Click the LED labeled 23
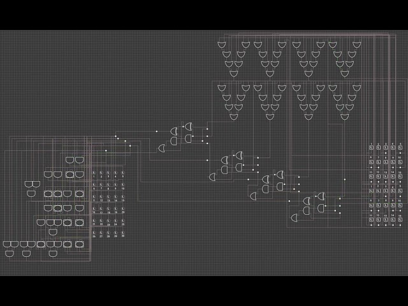The image size is (408, 306). pyautogui.click(x=108, y=221)
